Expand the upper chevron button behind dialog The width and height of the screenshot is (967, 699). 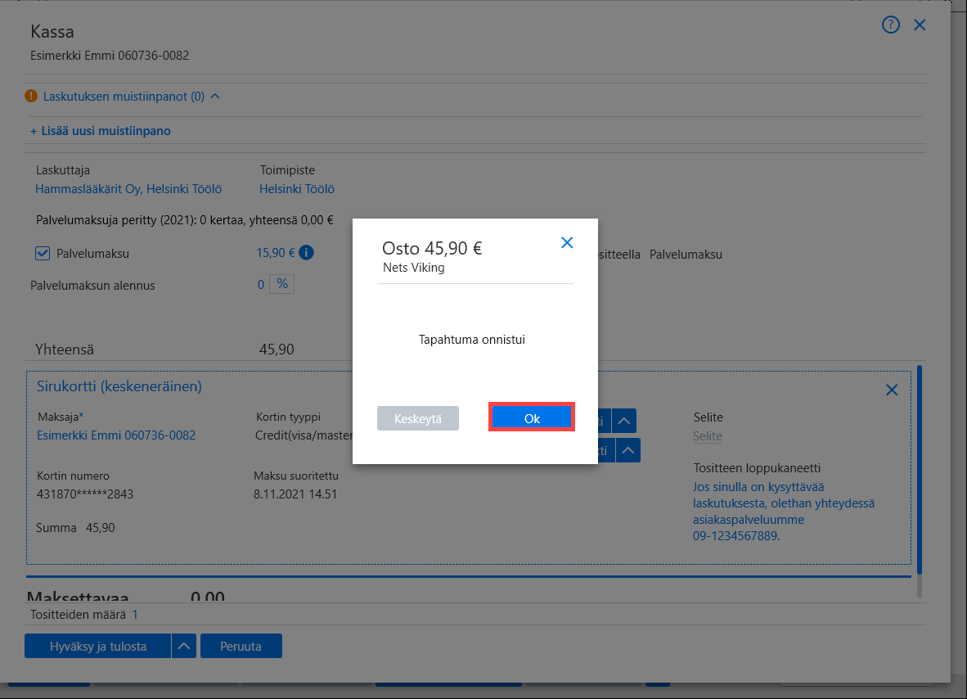pos(624,421)
